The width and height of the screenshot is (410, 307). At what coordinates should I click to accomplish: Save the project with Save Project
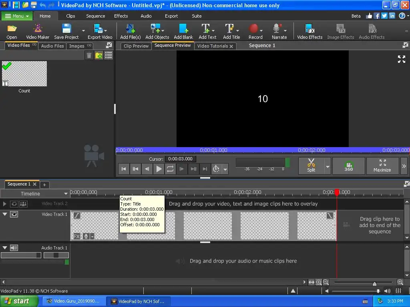[66, 32]
